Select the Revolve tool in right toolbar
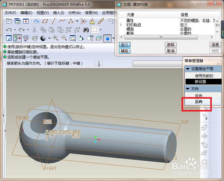Screen dimensions: 224x181 pyautogui.click(x=204, y=136)
